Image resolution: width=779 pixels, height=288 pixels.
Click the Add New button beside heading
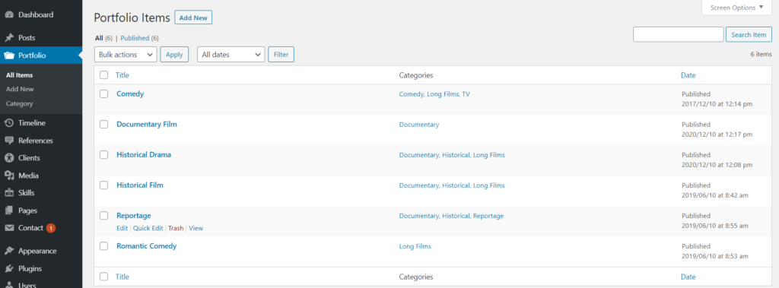click(x=193, y=18)
